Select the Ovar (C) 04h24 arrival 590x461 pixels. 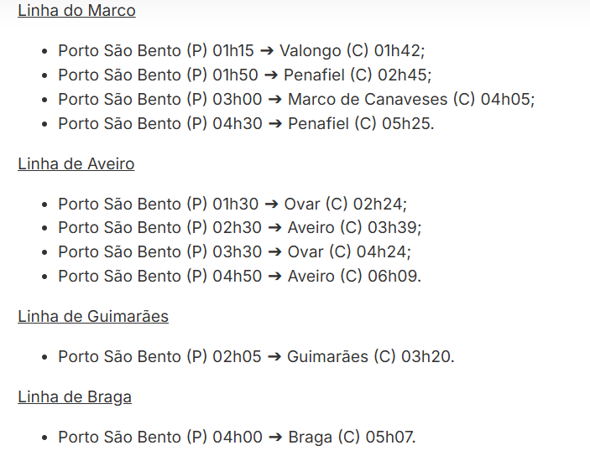pos(349,252)
